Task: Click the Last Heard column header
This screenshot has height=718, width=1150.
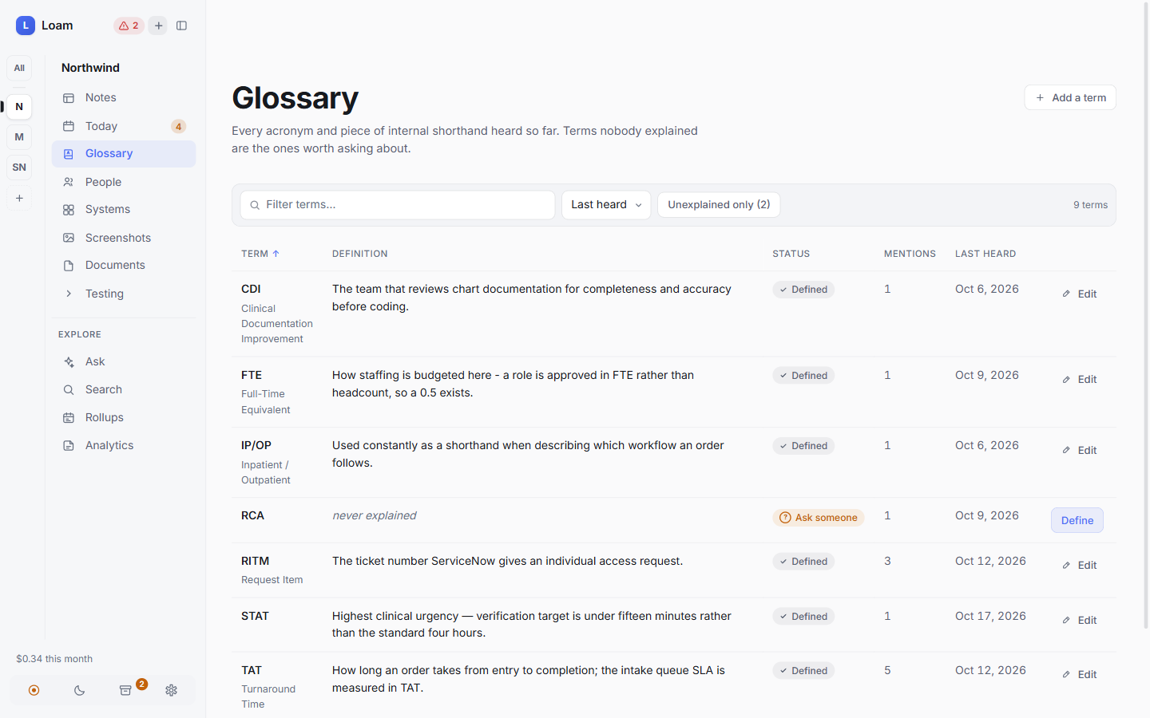Action: pos(985,254)
